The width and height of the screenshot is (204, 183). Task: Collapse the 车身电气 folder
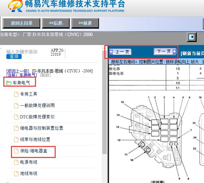click(21, 83)
